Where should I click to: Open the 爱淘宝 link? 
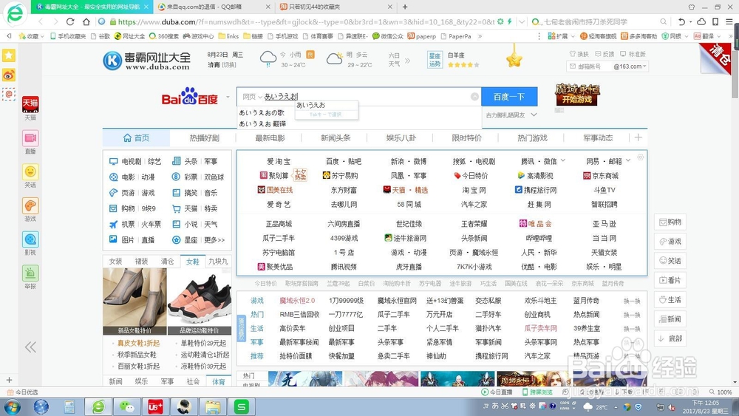pos(279,161)
